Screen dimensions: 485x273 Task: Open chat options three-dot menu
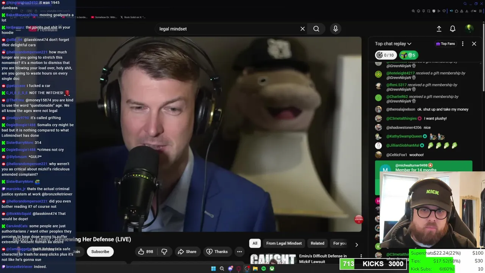(x=463, y=44)
